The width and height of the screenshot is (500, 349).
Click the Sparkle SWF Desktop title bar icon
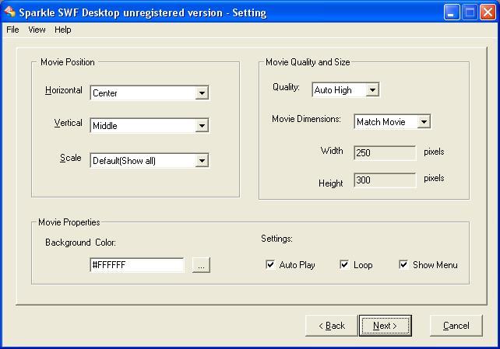tap(9, 12)
